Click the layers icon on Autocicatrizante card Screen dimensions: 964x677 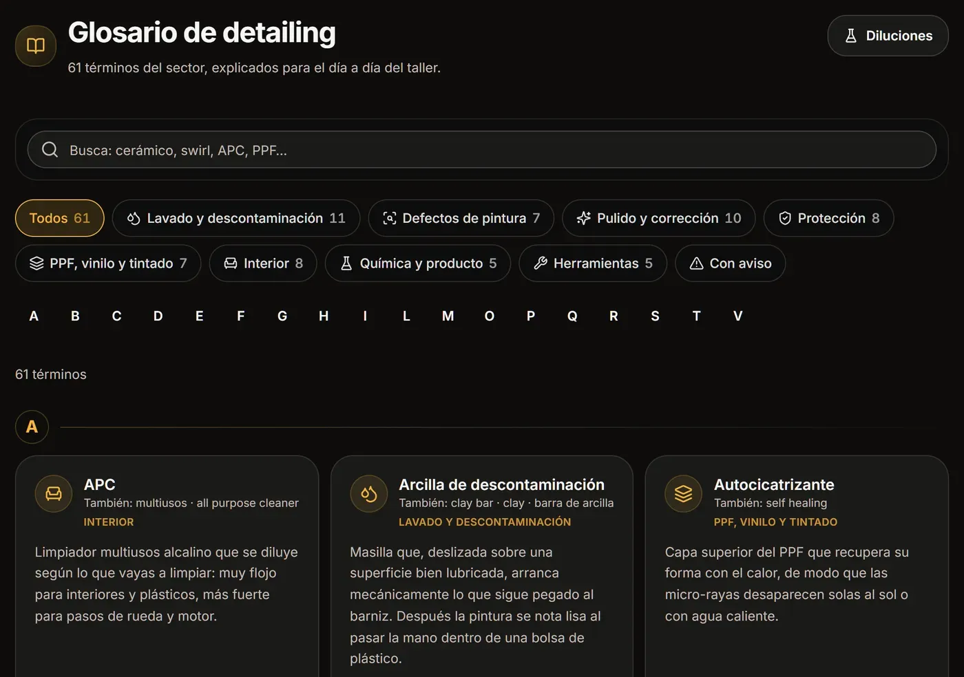click(683, 493)
